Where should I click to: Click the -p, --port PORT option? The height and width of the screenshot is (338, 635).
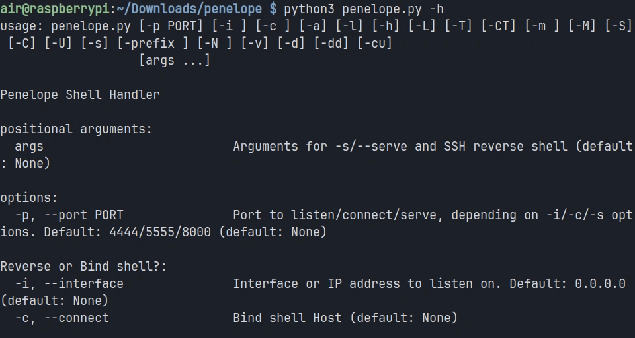[x=69, y=215]
